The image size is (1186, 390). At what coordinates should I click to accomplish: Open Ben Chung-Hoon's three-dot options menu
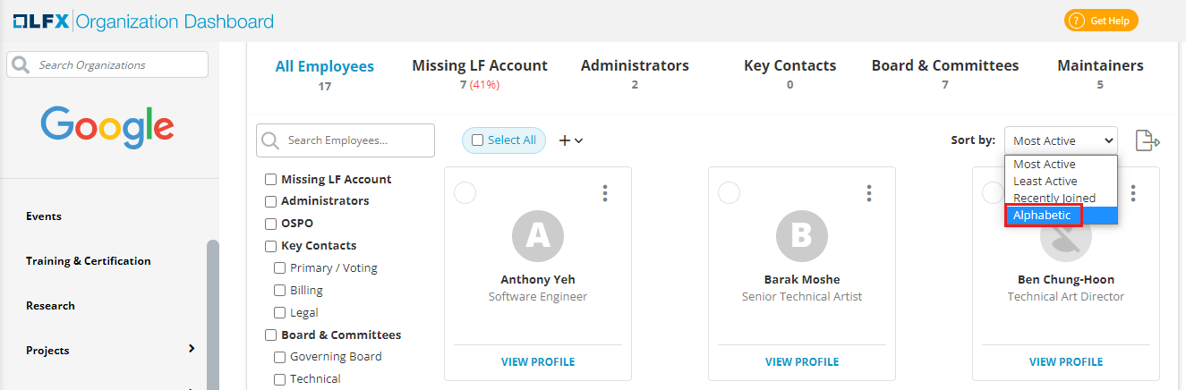(1133, 193)
